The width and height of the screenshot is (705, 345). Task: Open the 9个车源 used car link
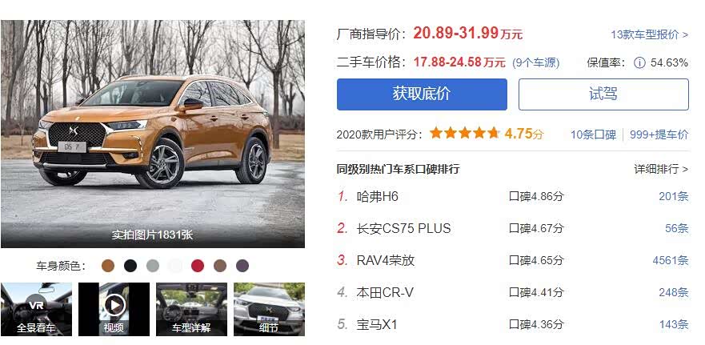535,62
